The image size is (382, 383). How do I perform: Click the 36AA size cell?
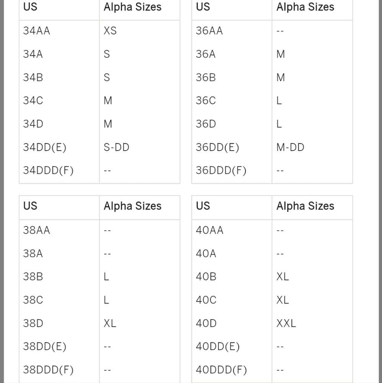pyautogui.click(x=209, y=31)
